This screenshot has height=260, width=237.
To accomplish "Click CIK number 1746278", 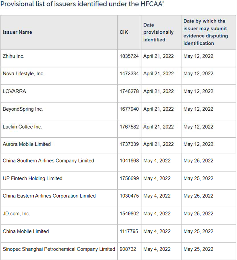I will (129, 91).
